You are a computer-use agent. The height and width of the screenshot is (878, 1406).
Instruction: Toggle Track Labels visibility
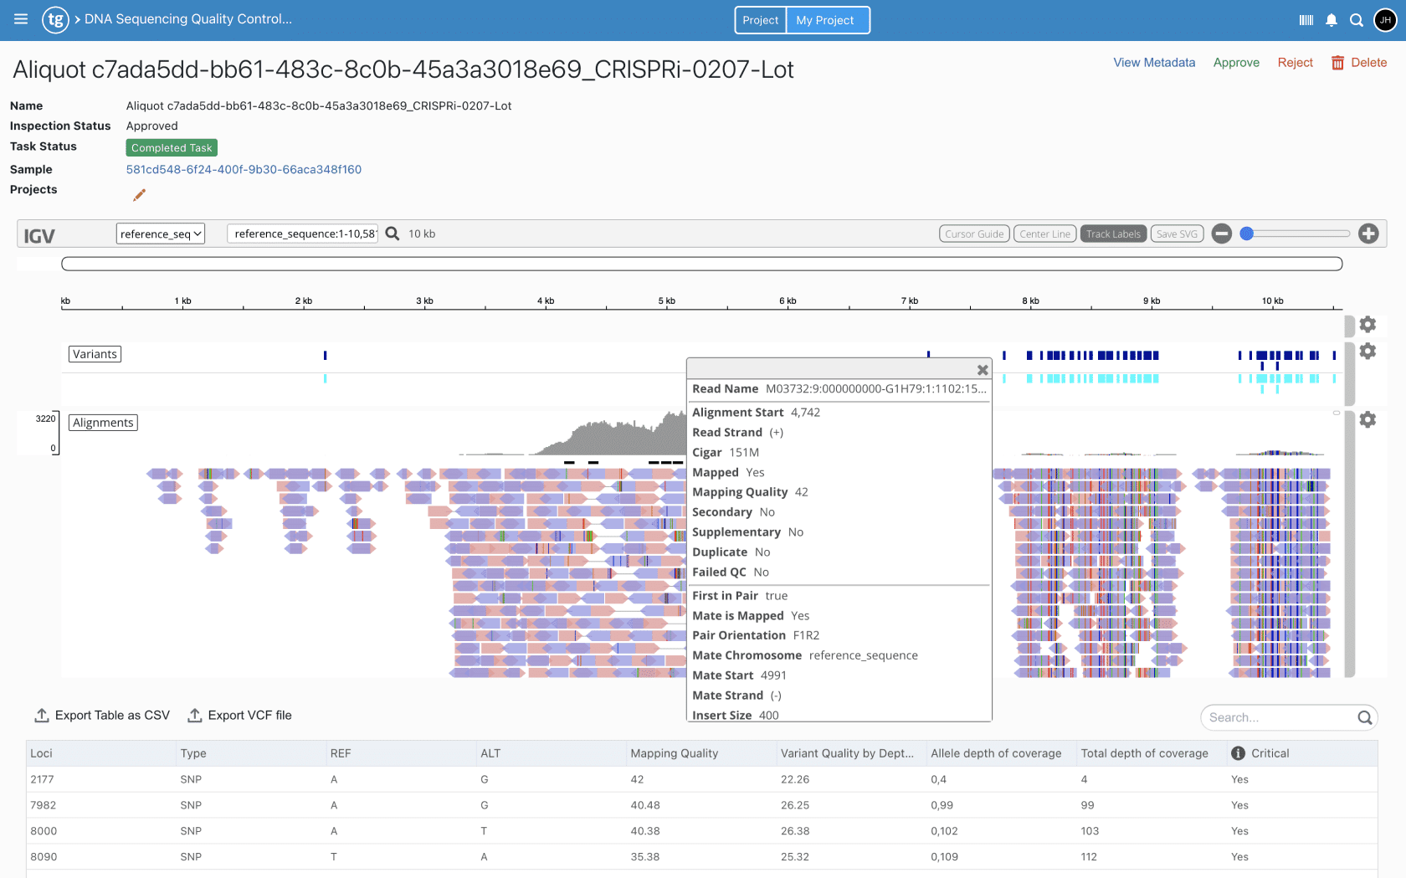(x=1113, y=234)
